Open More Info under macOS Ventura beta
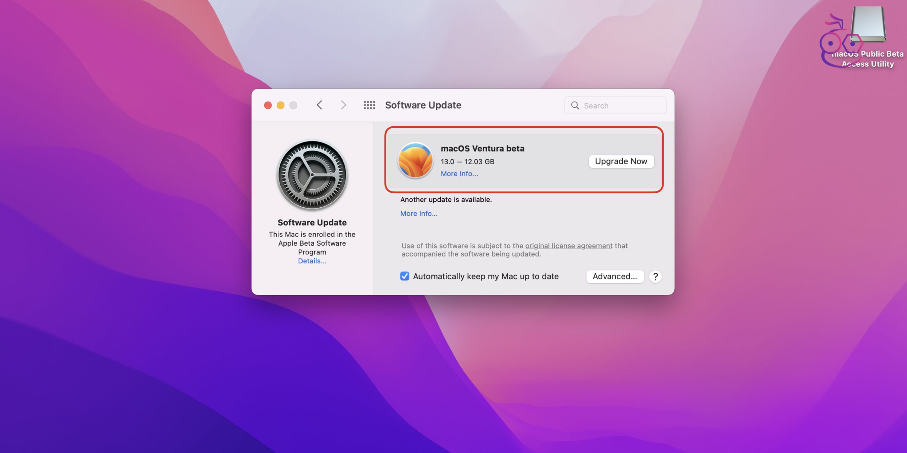The image size is (907, 453). (459, 174)
